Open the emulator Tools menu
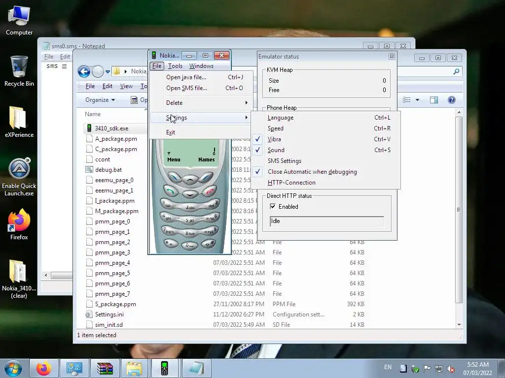Image resolution: width=505 pixels, height=378 pixels. pyautogui.click(x=175, y=66)
